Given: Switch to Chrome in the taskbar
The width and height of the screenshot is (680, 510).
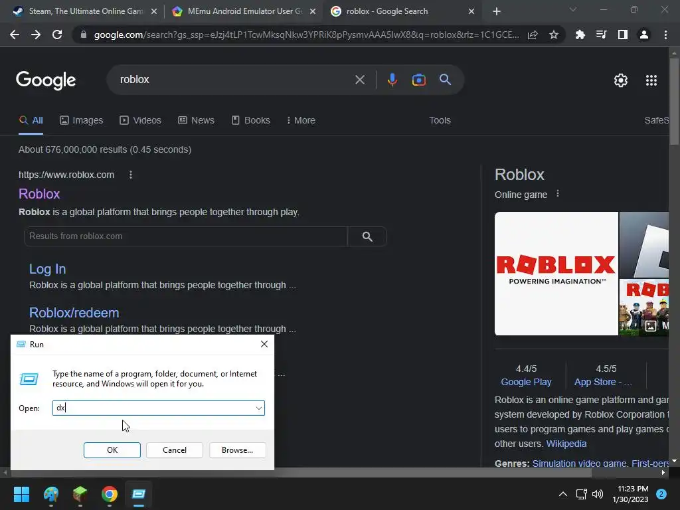Looking at the screenshot, I should click(110, 494).
